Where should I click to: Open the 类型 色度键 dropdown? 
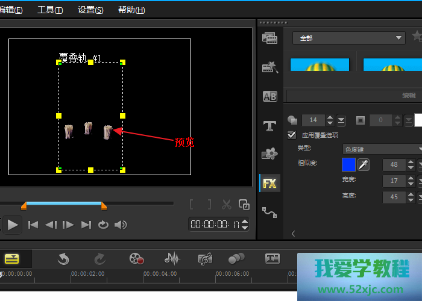click(382, 149)
